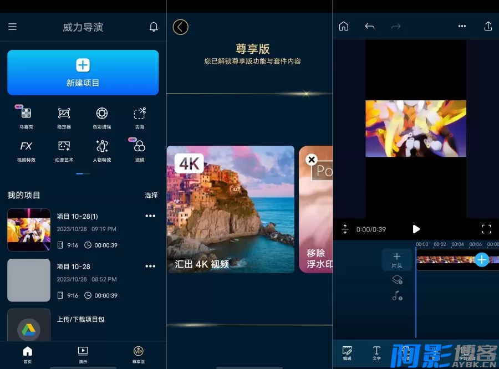Play the video preview
Viewport: 499px width, 369px height.
(416, 229)
